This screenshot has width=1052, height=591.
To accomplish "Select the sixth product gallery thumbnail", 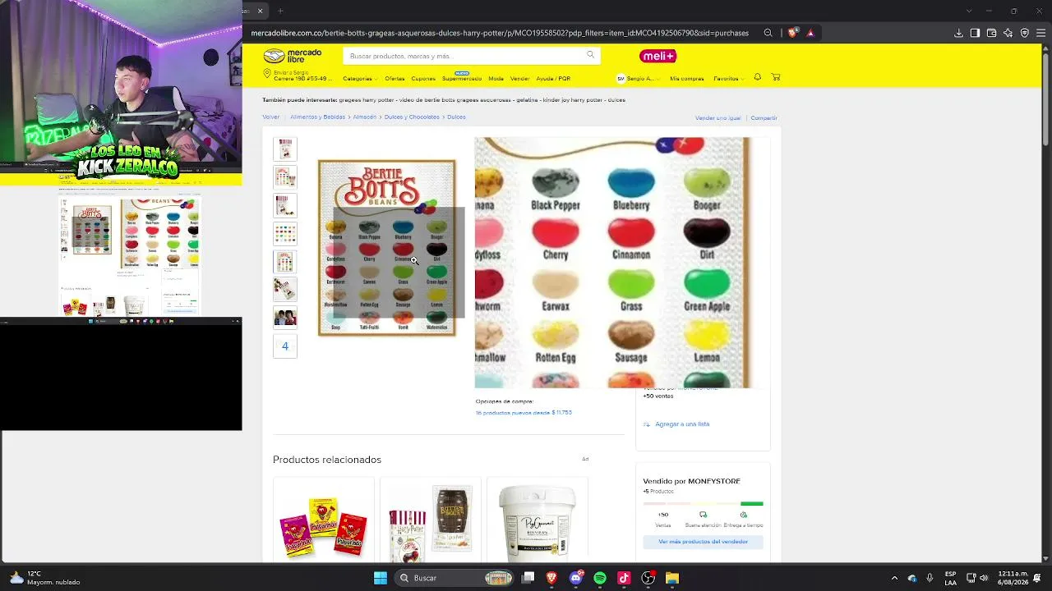I will 285,289.
